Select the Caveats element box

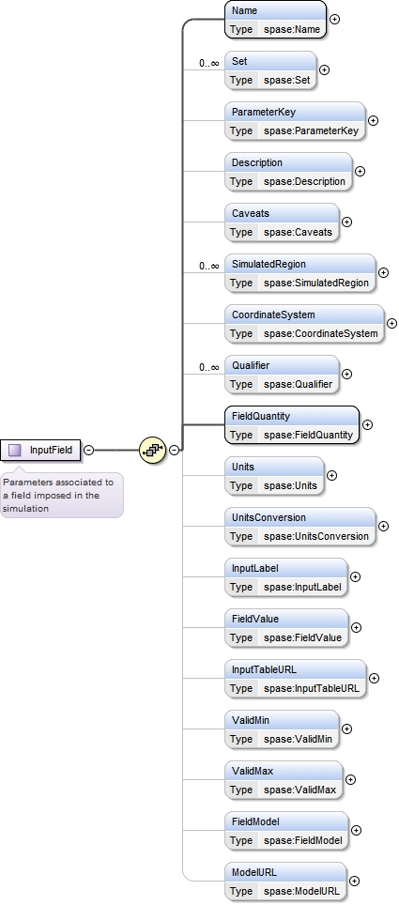click(x=282, y=222)
